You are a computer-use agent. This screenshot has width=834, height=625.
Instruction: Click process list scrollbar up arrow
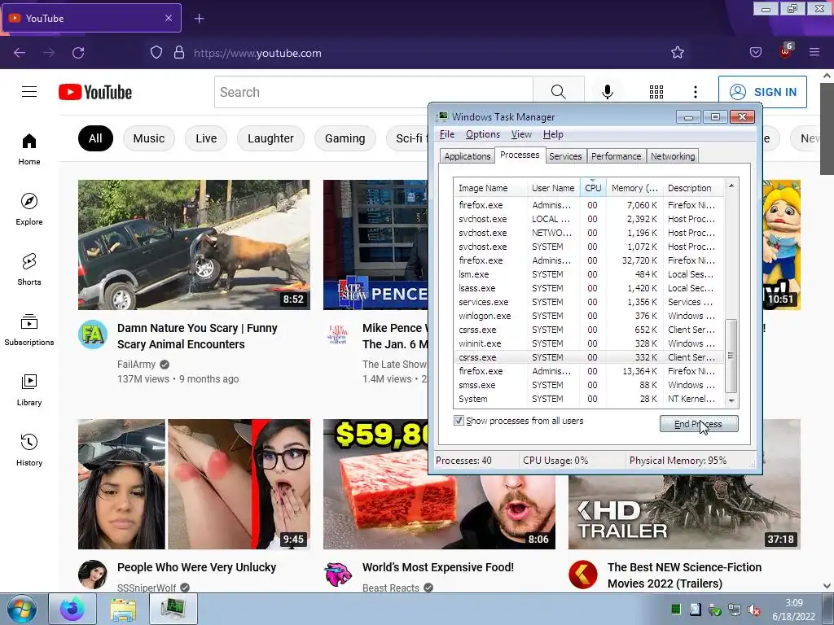pyautogui.click(x=731, y=186)
